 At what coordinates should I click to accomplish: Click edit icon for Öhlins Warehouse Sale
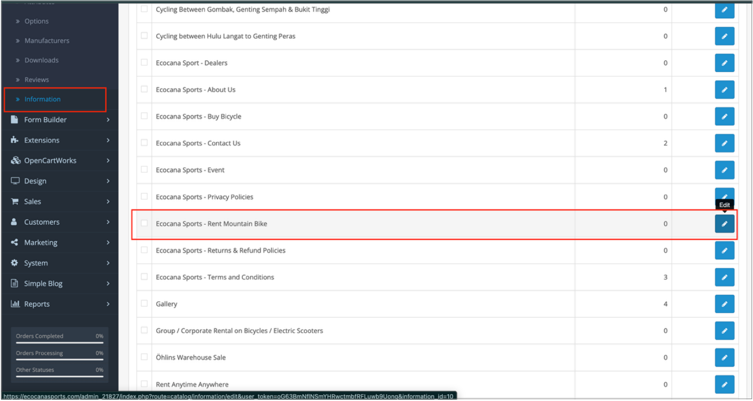click(724, 357)
